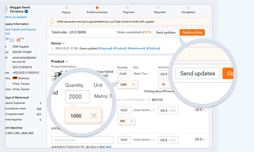This screenshot has width=254, height=152.
Task: Click US$ 4000 unit price above 800 tooltip row
Action: 168,110
